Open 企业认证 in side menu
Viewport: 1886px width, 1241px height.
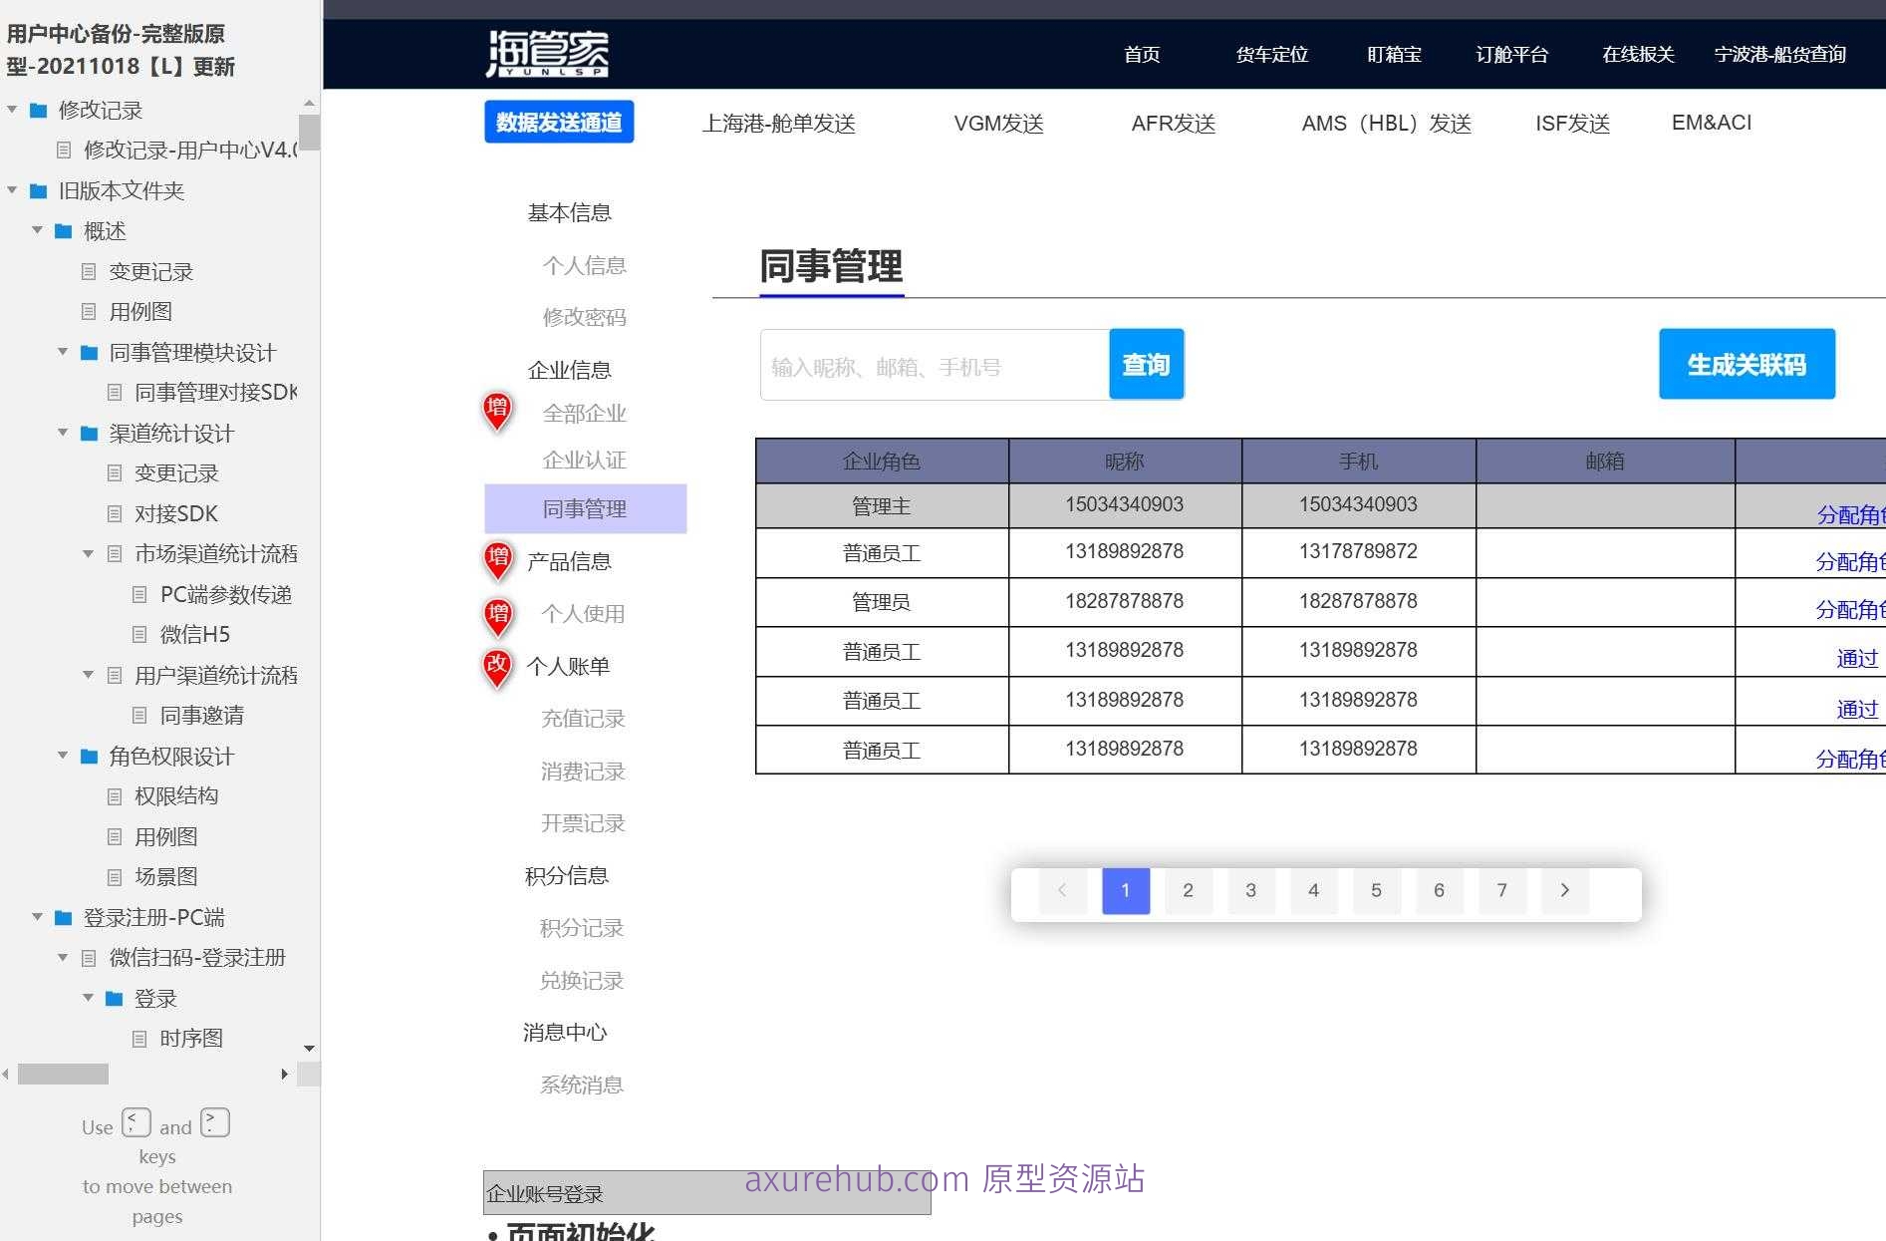click(584, 461)
